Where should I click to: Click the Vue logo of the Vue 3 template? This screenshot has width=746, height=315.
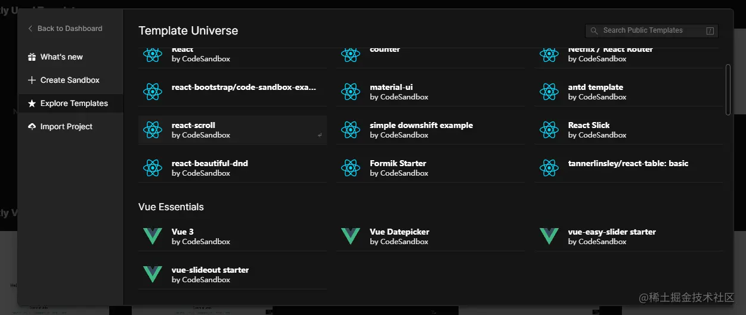click(153, 236)
